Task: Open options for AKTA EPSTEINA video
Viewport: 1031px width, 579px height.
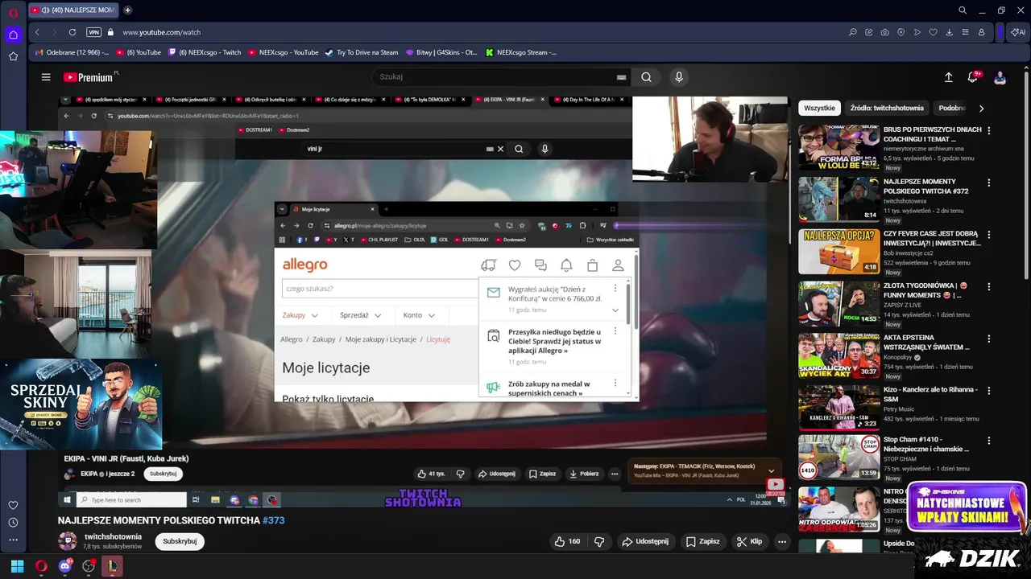Action: tap(989, 338)
